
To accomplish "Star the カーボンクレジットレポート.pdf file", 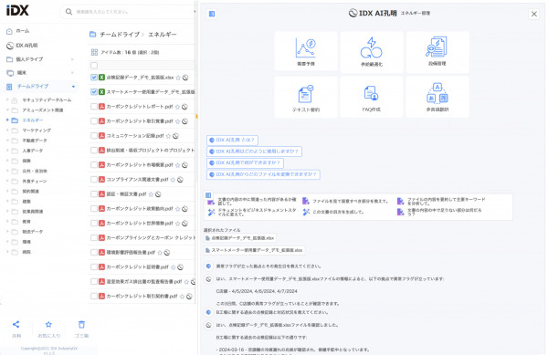I will (177, 107).
